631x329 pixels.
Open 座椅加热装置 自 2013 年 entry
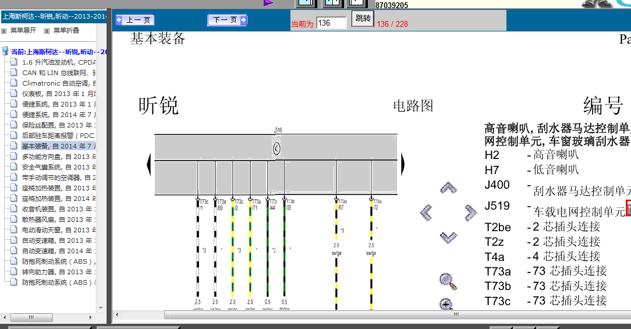tap(59, 188)
